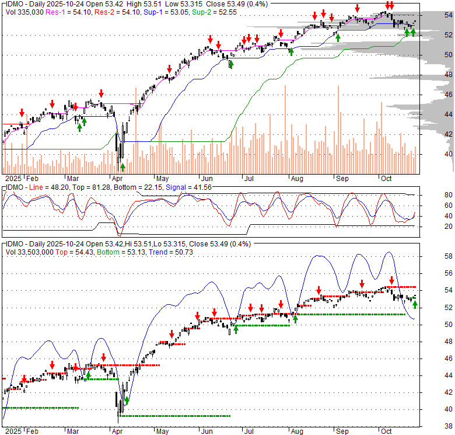Click the 46 price tick on bottom chart

[x=449, y=358]
